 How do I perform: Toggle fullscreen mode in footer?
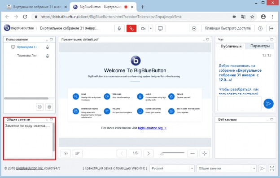[272, 169]
